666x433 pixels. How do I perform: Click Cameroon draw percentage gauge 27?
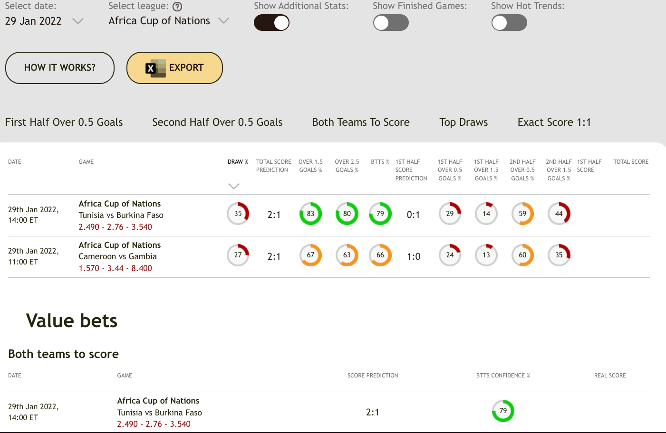pyautogui.click(x=238, y=255)
